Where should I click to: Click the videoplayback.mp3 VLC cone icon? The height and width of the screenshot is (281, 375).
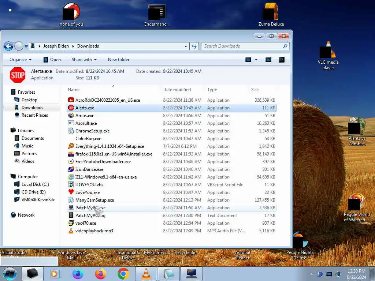71,231
